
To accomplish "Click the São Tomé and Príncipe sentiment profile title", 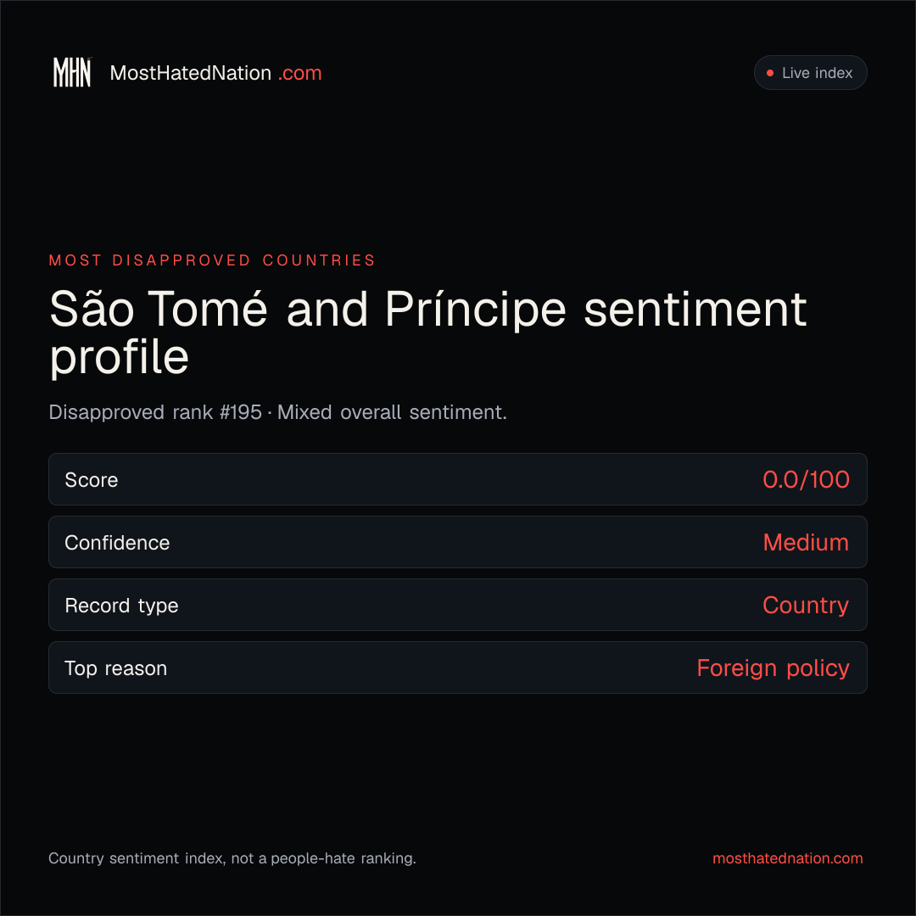I will tap(428, 333).
